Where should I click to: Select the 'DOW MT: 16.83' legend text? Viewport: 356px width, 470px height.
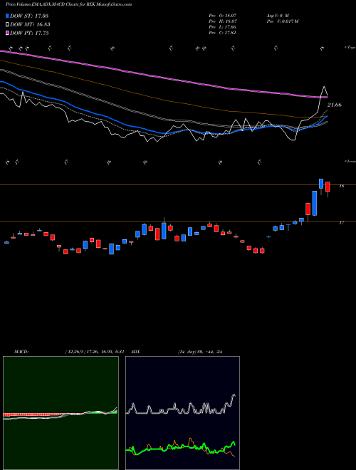tap(30, 25)
